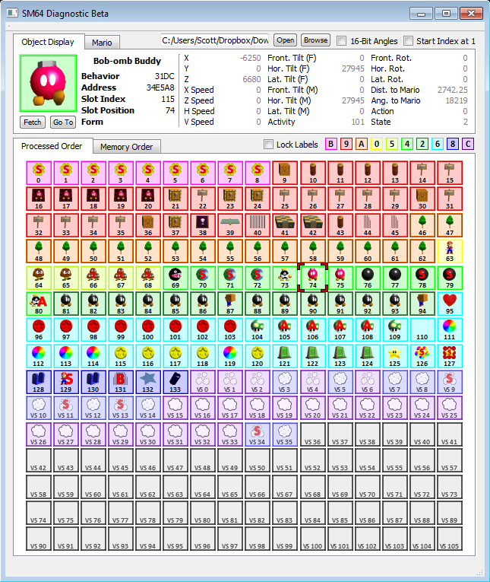
Task: Click the yellow 0 color label
Action: 377,144
